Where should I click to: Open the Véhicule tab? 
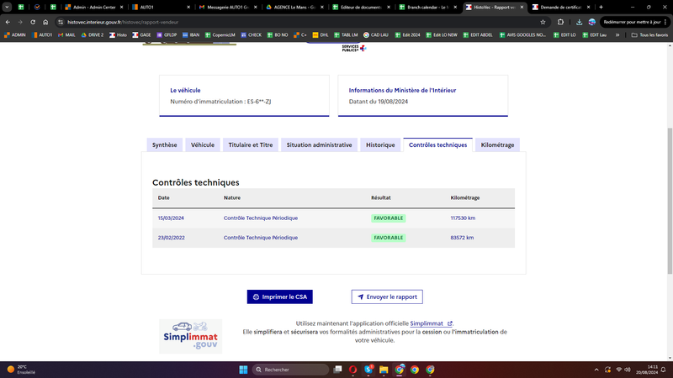[203, 144]
